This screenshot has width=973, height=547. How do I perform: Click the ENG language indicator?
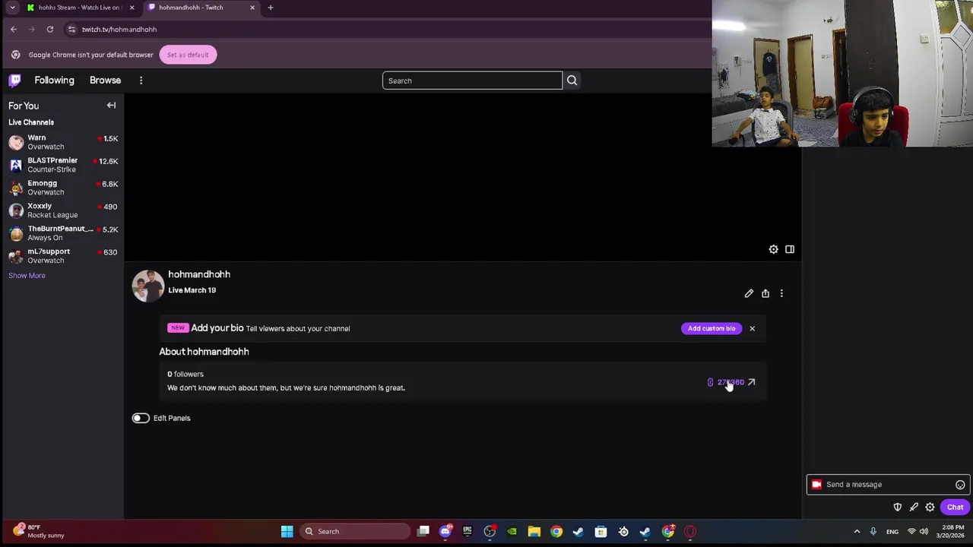coord(892,532)
